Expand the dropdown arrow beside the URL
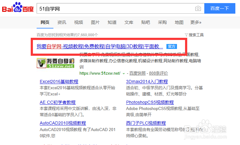Viewport: 240px width, 145px height. point(124,74)
